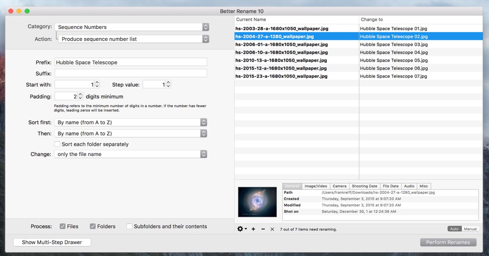Screen dimensions: 489x256
Task: Clear the file list with X icon
Action: [x=272, y=229]
